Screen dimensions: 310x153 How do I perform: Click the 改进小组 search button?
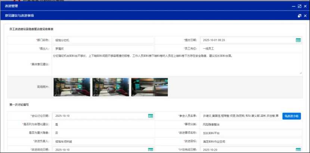pyautogui.click(x=291, y=116)
